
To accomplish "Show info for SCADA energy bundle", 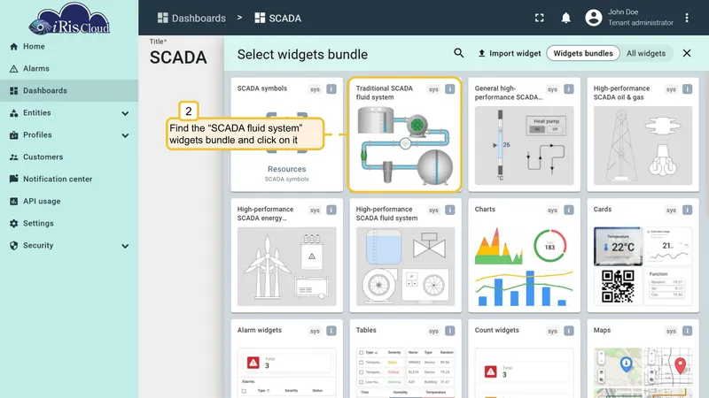I will pos(331,210).
